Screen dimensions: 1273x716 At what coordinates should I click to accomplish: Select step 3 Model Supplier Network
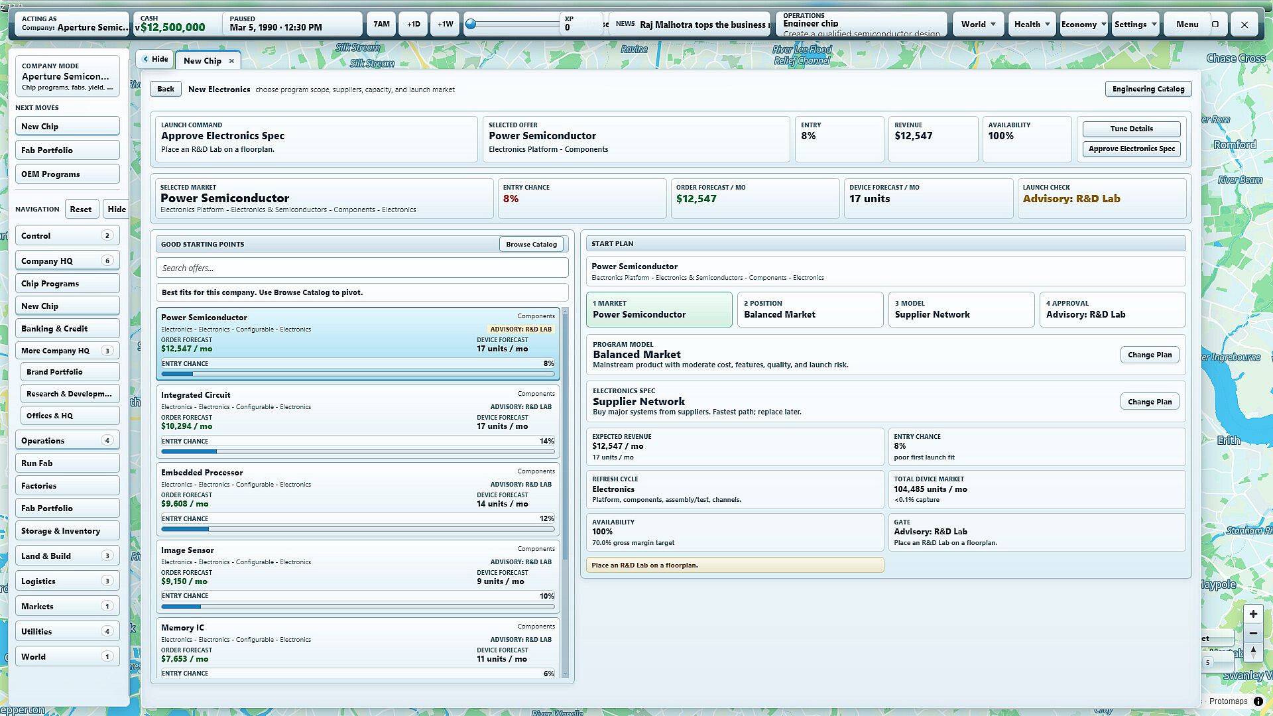961,310
